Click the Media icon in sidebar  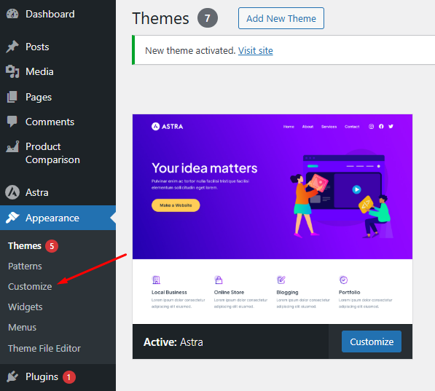pyautogui.click(x=12, y=71)
